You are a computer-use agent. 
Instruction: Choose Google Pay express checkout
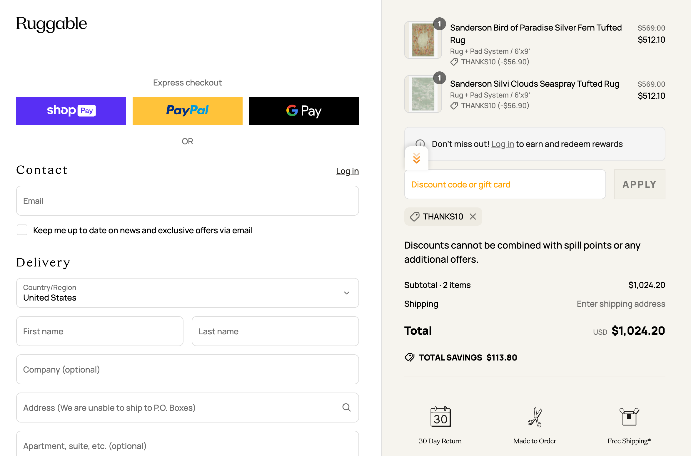pyautogui.click(x=304, y=111)
